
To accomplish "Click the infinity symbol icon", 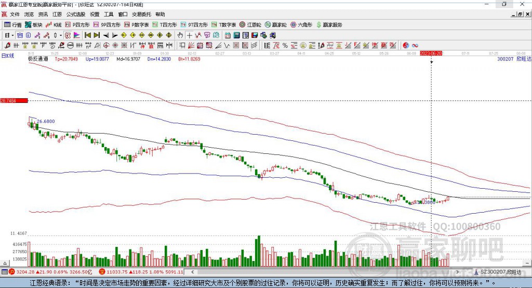I will tap(415, 45).
